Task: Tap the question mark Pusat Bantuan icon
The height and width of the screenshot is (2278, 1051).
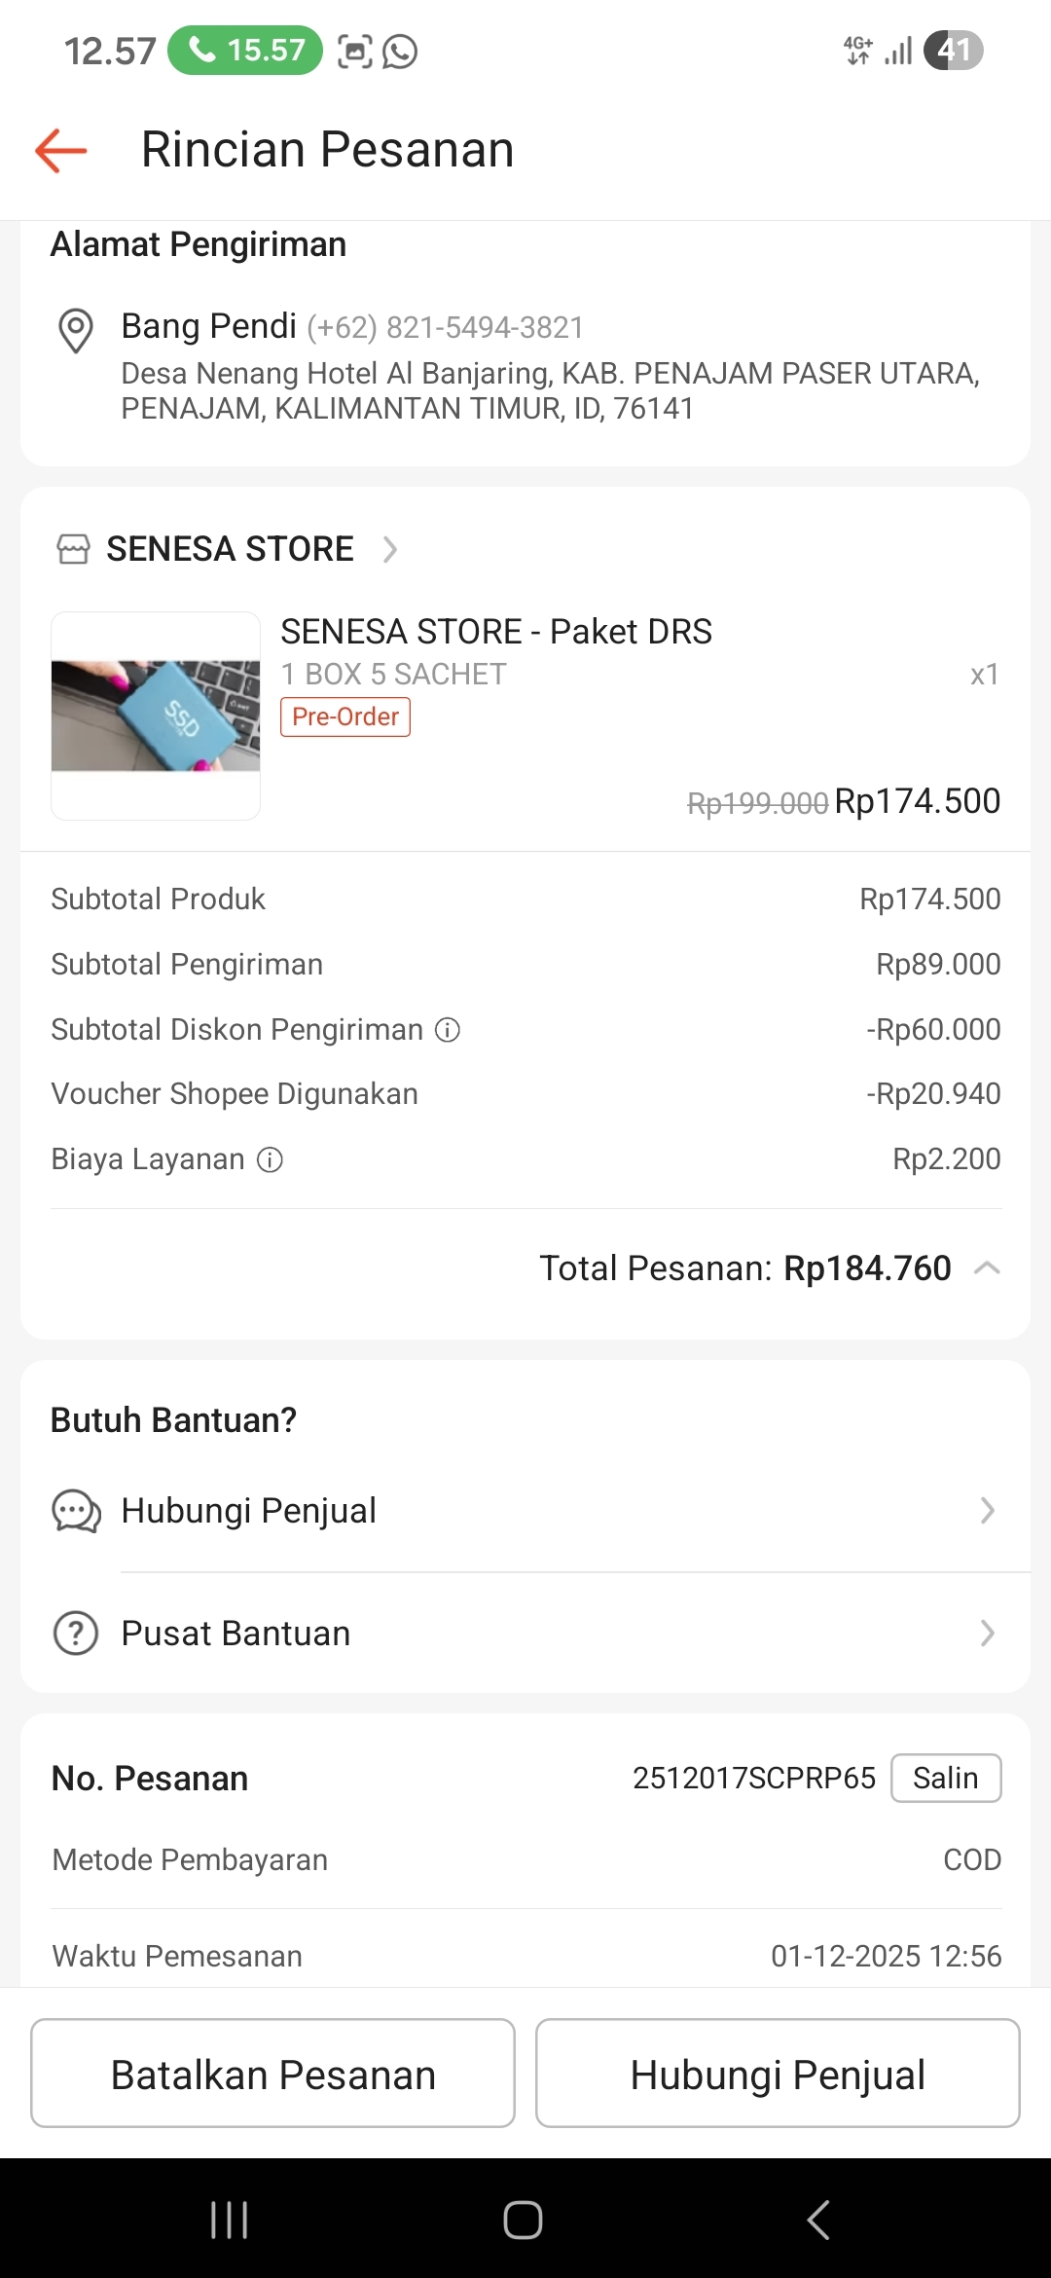Action: pyautogui.click(x=76, y=1634)
